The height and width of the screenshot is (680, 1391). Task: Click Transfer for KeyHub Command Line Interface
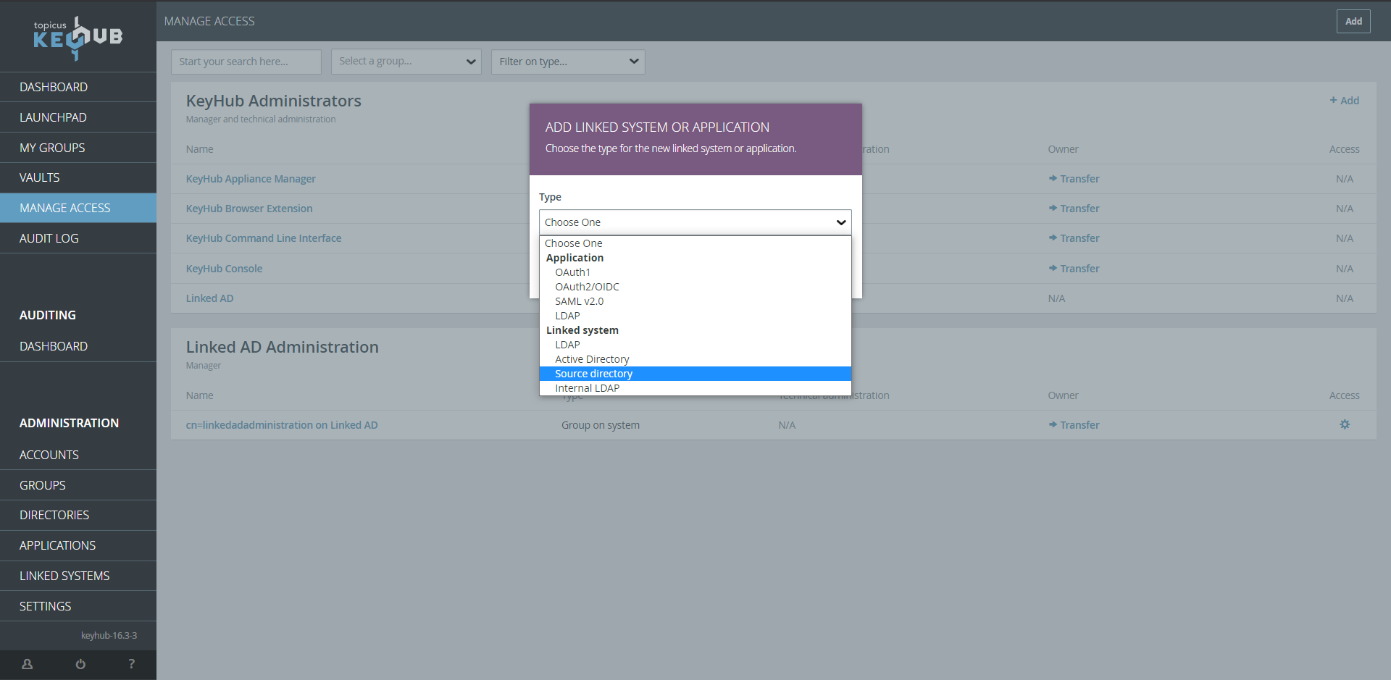coord(1074,238)
